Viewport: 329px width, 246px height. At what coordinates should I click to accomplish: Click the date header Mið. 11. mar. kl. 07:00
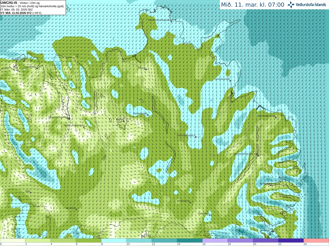click(x=253, y=5)
